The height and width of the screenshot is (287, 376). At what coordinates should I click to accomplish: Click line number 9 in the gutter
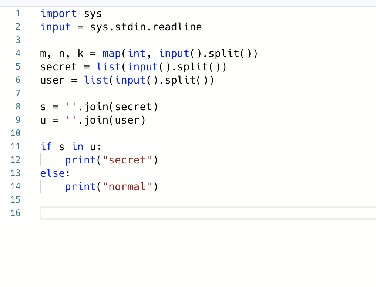pos(18,120)
